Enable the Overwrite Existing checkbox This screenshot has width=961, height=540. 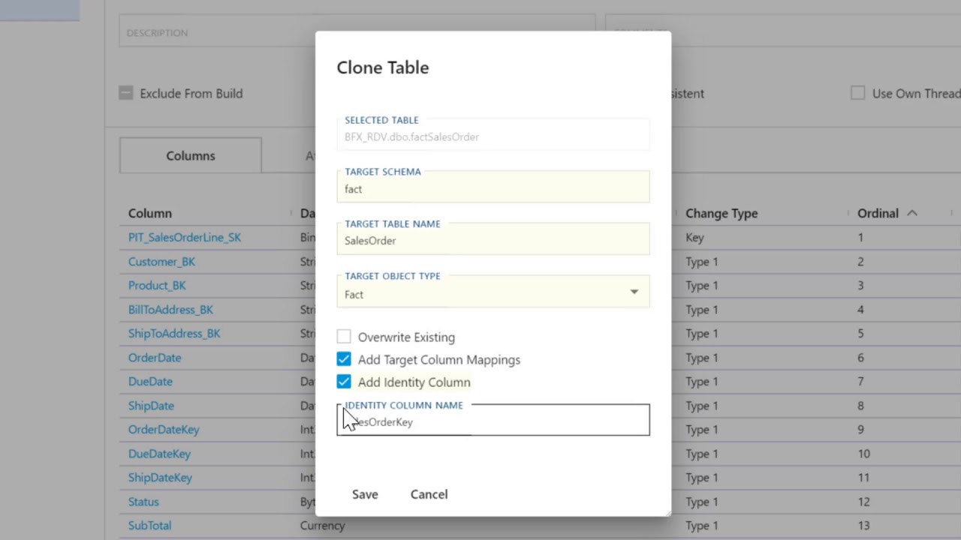click(x=344, y=337)
